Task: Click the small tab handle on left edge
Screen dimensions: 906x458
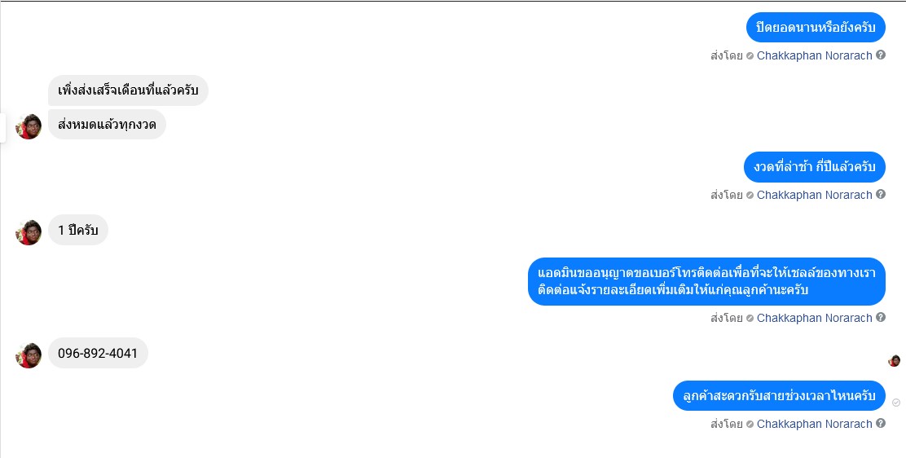Action: point(3,127)
